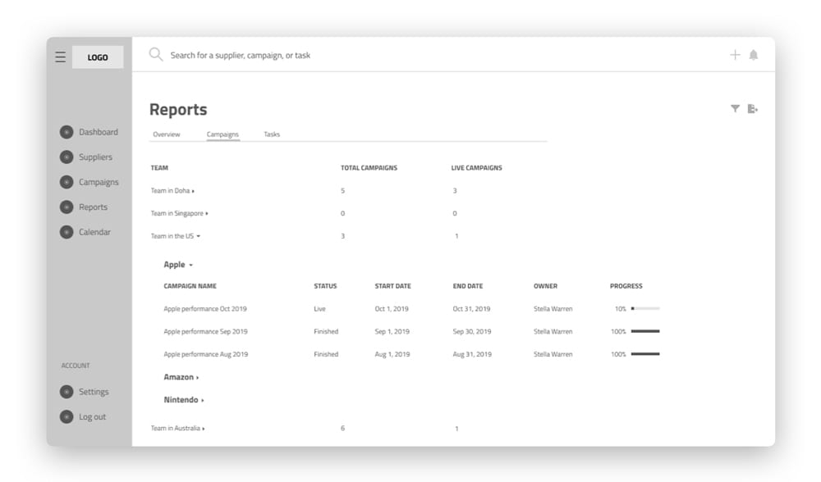Open Apple performance Aug 2019 campaign
This screenshot has height=482, width=821.
click(206, 354)
